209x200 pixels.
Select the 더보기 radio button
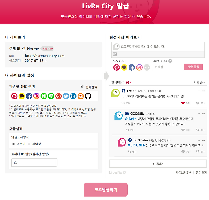[x=13, y=144]
